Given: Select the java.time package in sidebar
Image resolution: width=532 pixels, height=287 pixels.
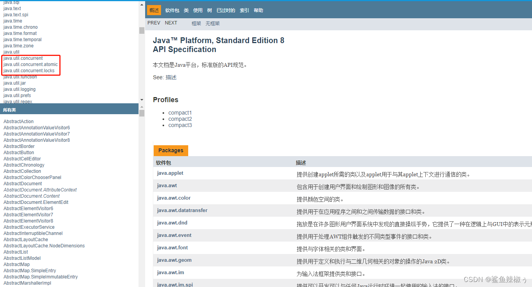Looking at the screenshot, I should click(x=12, y=21).
